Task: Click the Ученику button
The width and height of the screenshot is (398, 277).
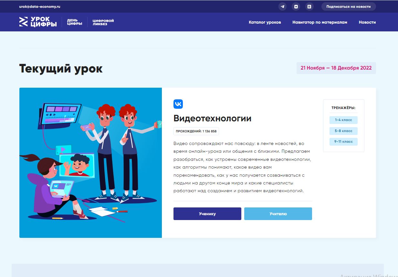Action: 207,214
